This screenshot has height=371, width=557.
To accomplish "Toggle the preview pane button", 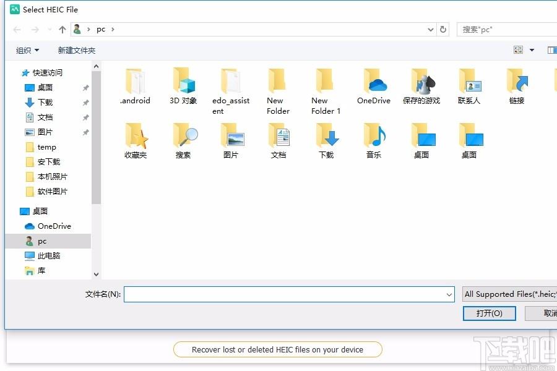I will coord(551,50).
